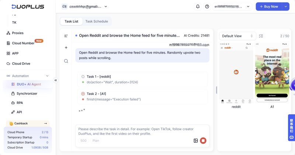
Task: Open the Task 1 - [reddit] entry
Action: [x=142, y=79]
